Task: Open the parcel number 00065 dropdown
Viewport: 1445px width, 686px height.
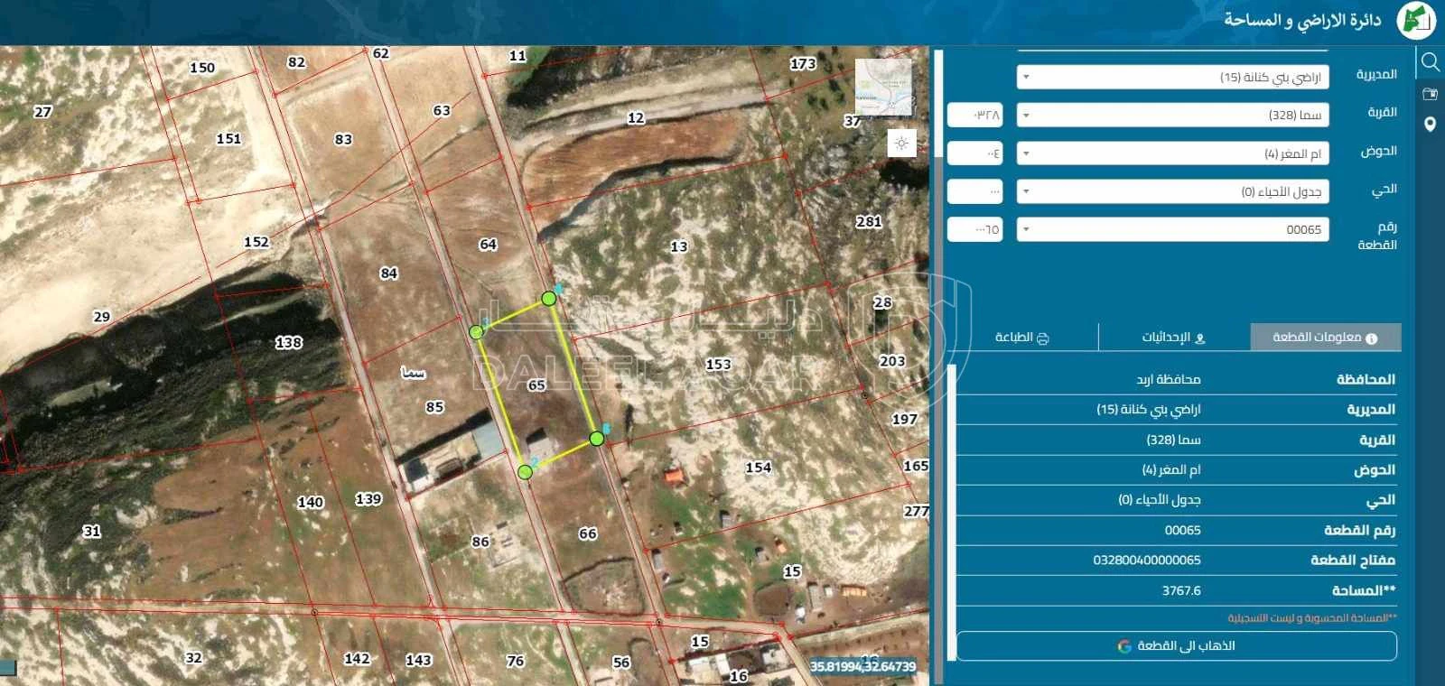Action: click(x=1172, y=229)
